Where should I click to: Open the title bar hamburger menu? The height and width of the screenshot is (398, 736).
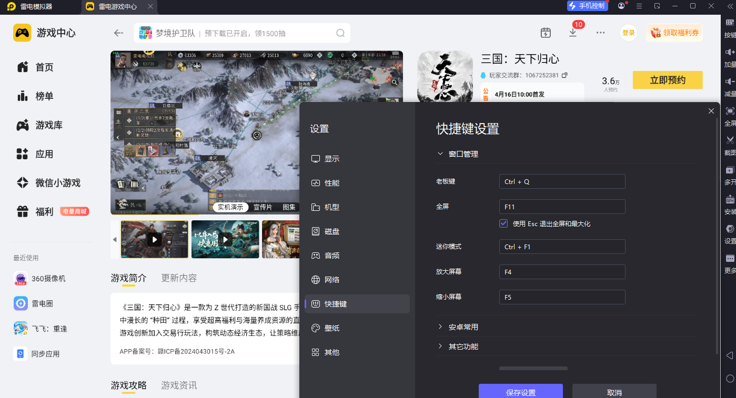coord(639,6)
